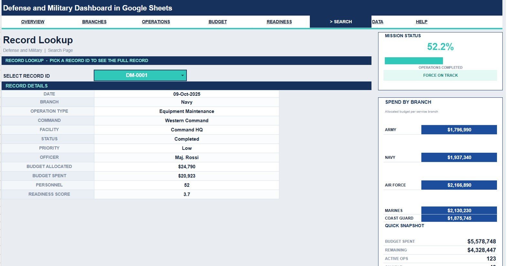Go to the BRANCHES page

click(94, 22)
